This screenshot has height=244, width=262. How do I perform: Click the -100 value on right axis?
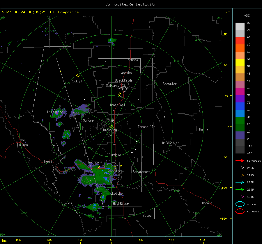click(x=224, y=188)
